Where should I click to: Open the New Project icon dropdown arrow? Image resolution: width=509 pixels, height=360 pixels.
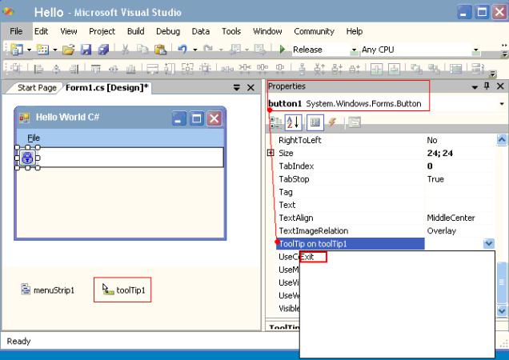pyautogui.click(x=30, y=50)
